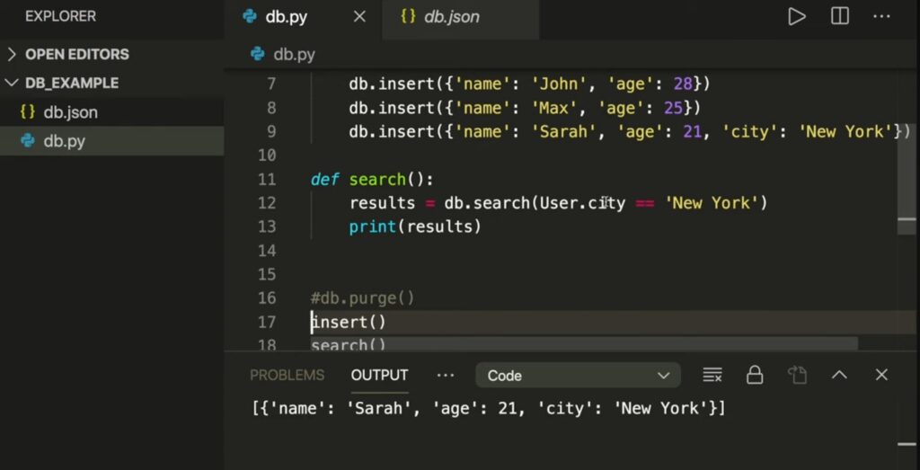This screenshot has width=920, height=470.
Task: Clear the output panel
Action: click(x=712, y=375)
